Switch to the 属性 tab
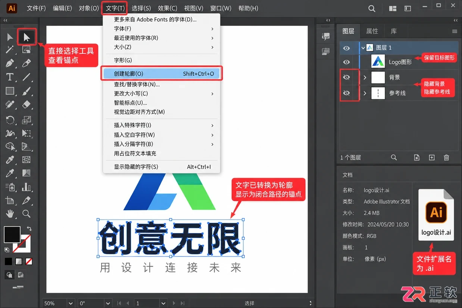The image size is (462, 308). tap(372, 31)
